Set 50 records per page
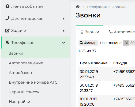 [132, 43]
